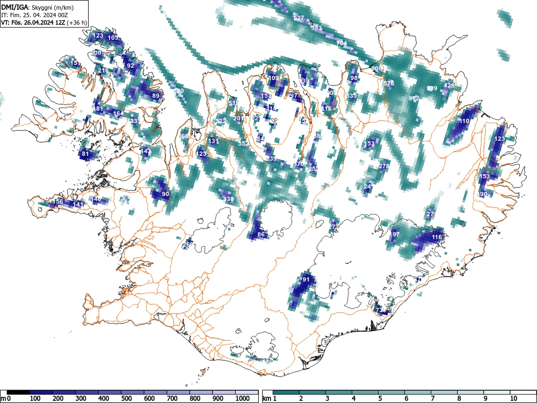Viewport: 537px width, 403px height.
Task: Click visibility value '105' on the map
Action: [x=113, y=38]
